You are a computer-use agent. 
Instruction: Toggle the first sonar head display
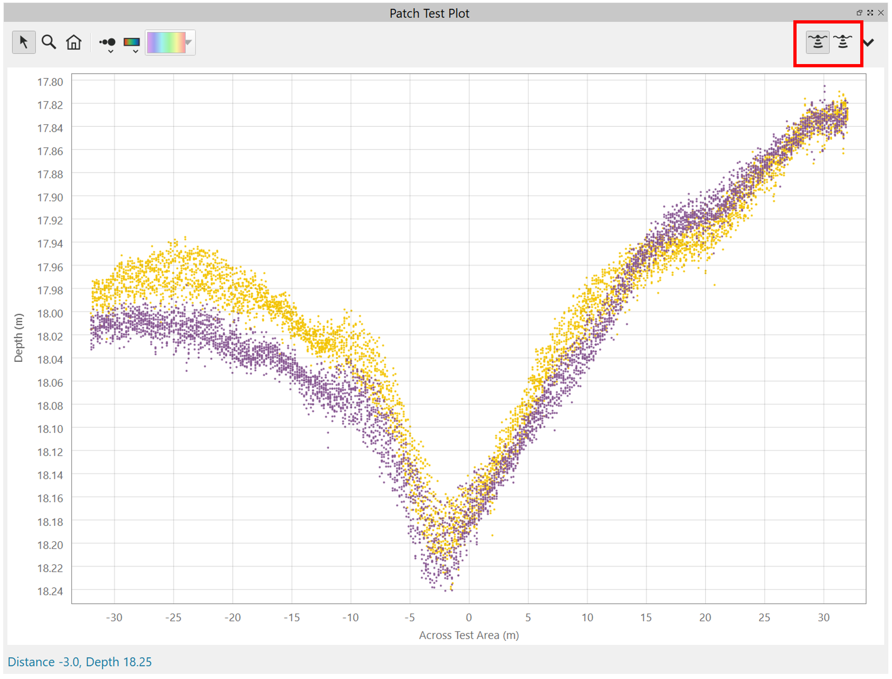coord(817,42)
